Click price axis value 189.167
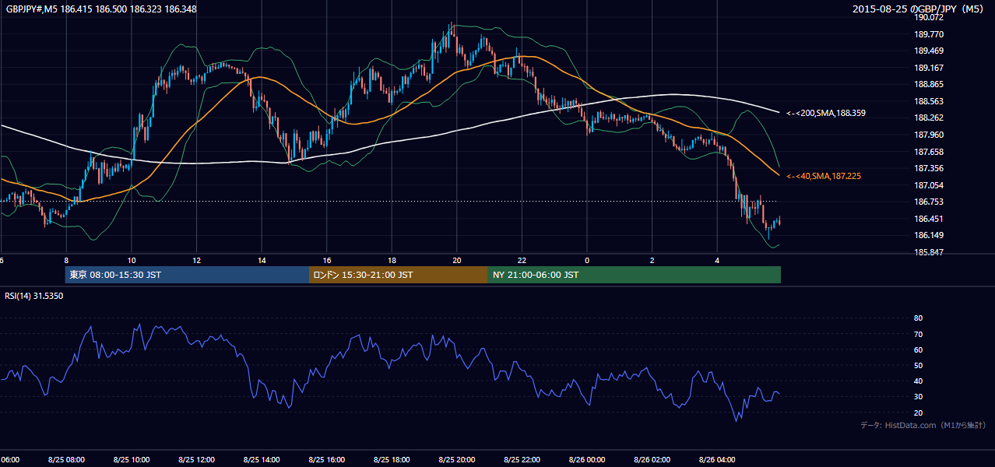The image size is (995, 467). pos(928,68)
